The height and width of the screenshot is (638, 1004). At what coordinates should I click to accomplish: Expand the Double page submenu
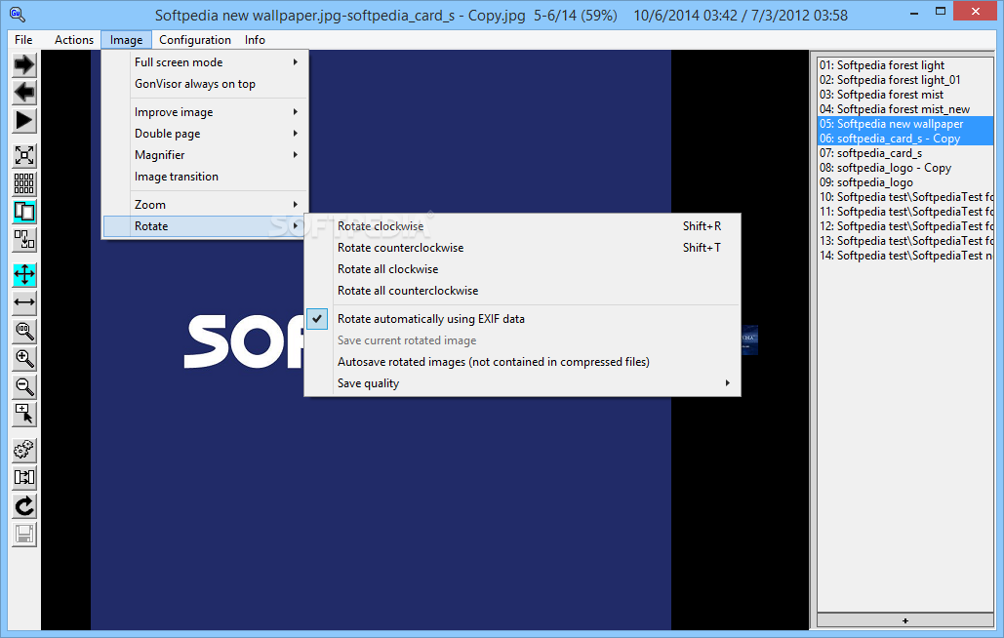click(205, 133)
